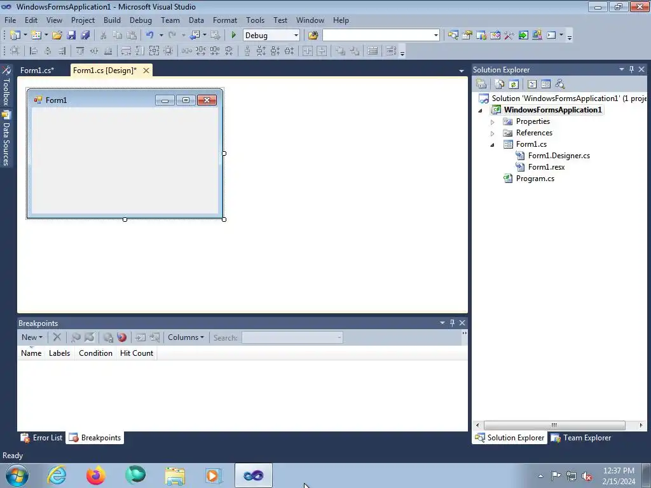Click Align to Grid layout icon
This screenshot has height=488, width=651.
pyautogui.click(x=15, y=51)
